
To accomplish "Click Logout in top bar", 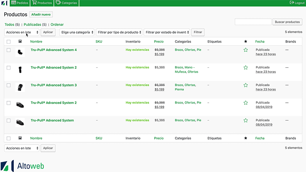I will point(297,3).
